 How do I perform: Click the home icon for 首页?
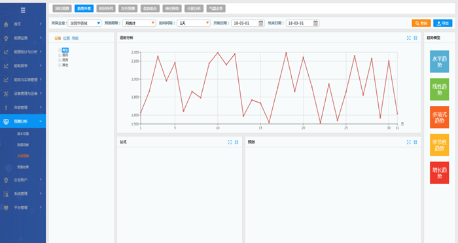6,24
